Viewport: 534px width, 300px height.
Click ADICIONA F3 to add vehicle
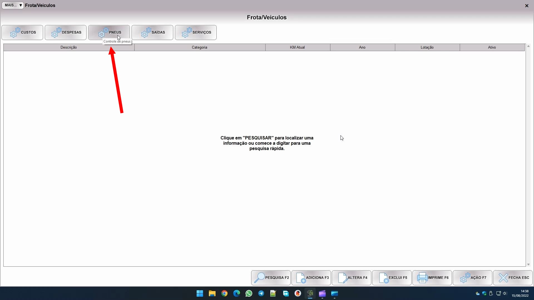tap(311, 277)
